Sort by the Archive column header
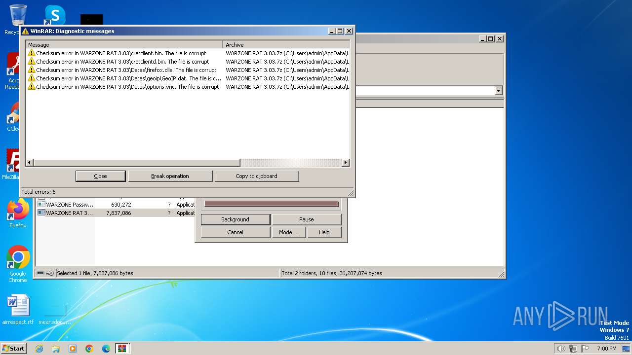Viewport: 632px width, 355px height. pyautogui.click(x=286, y=45)
